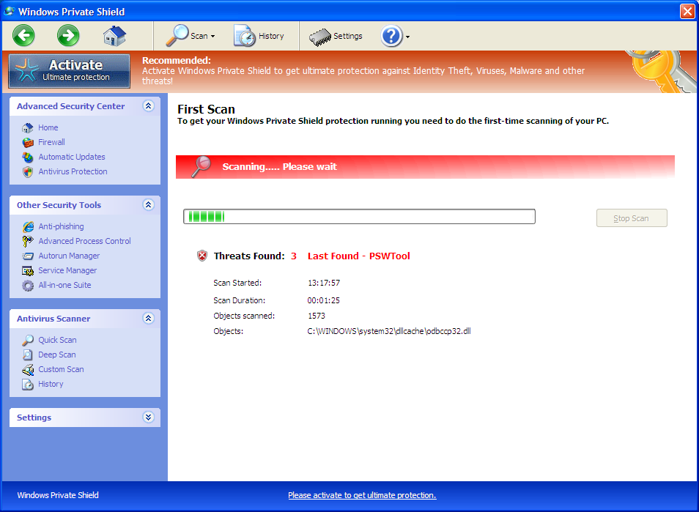Click the History label in toolbar
699x512 pixels.
271,36
